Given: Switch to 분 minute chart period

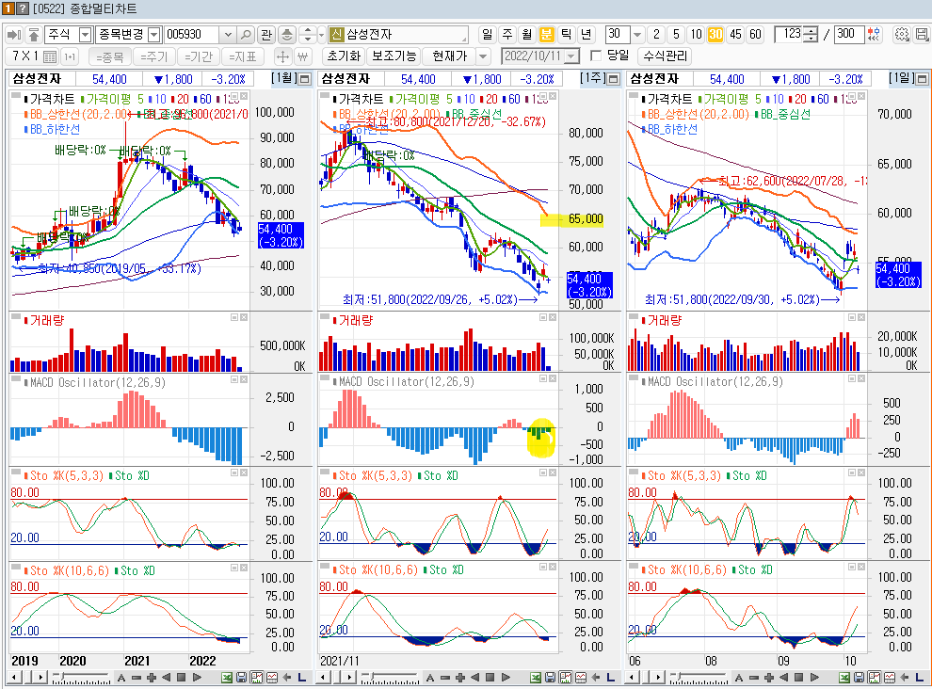Looking at the screenshot, I should 546,35.
